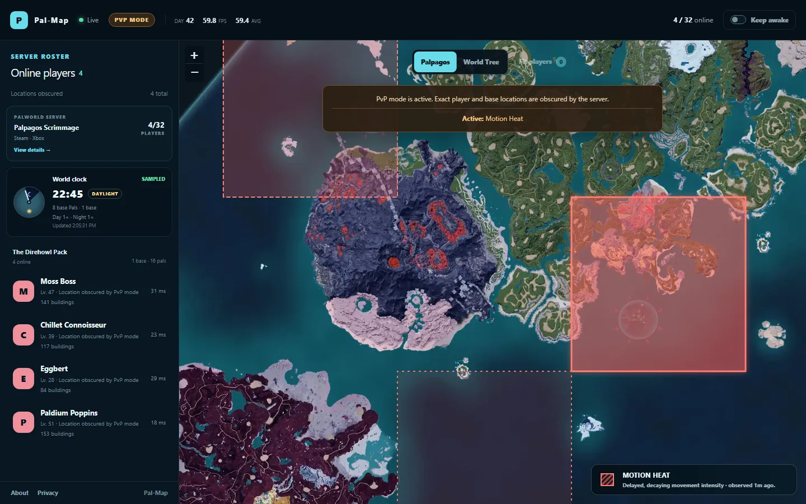Open the Privacy link

[x=48, y=493]
